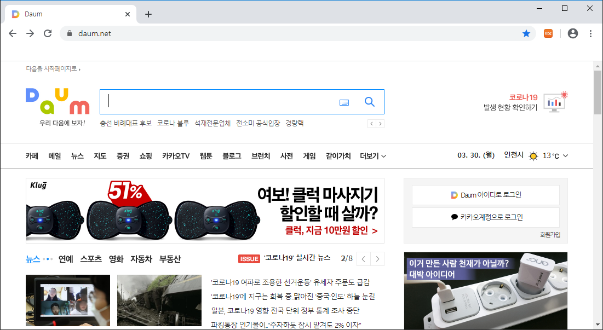
Task: Expand the weather dropdown chevron
Action: [565, 156]
